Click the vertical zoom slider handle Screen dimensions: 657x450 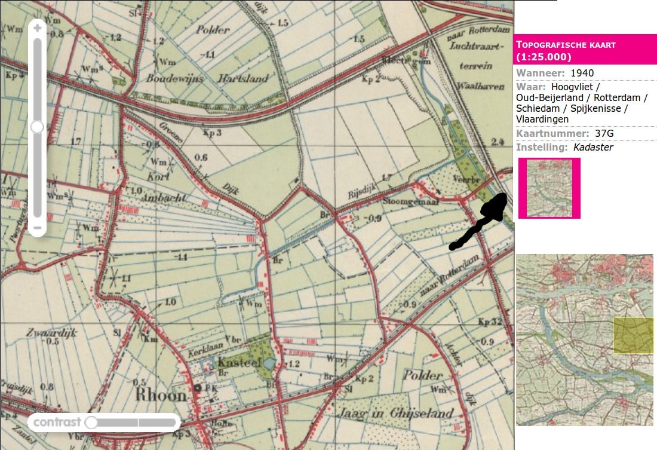click(38, 127)
